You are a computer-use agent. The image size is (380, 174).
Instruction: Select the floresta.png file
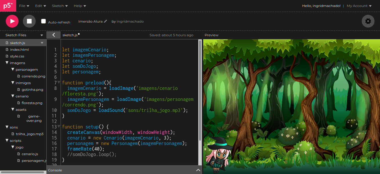32,103
